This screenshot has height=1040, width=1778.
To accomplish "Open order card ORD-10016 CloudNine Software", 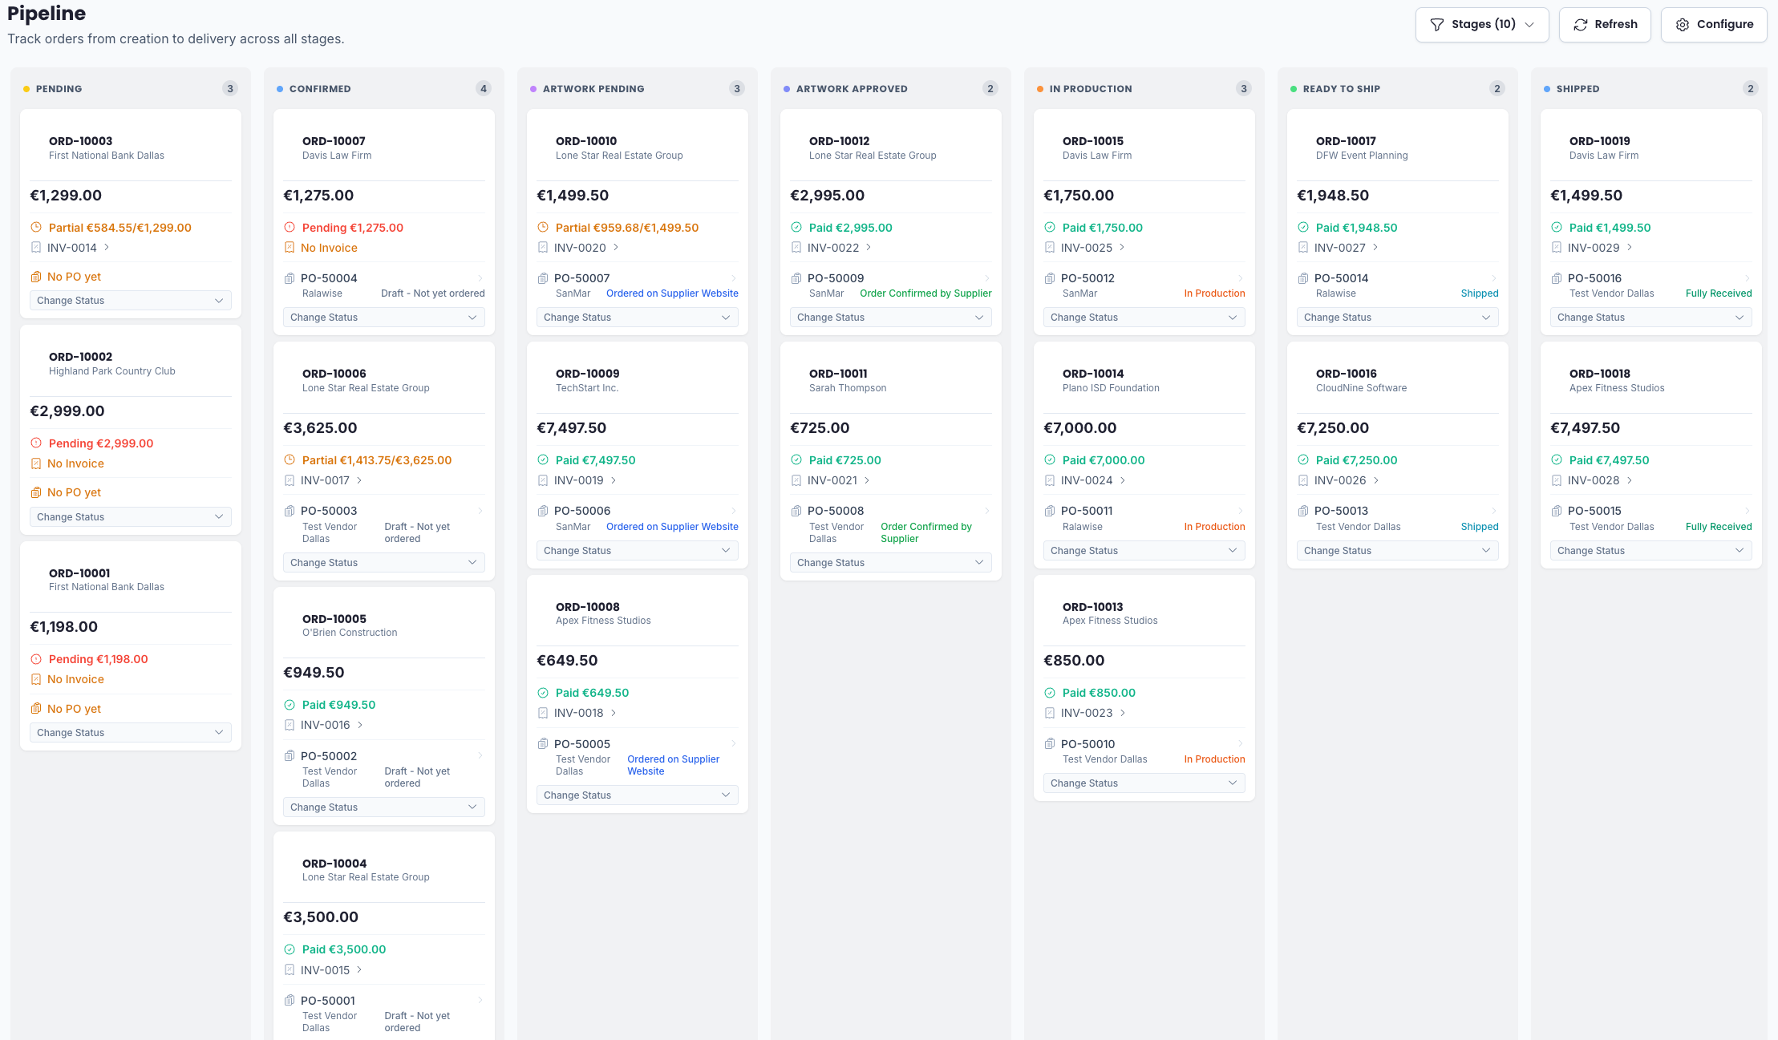I will click(x=1360, y=380).
